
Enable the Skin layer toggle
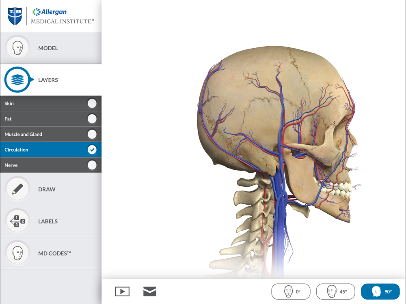[92, 103]
